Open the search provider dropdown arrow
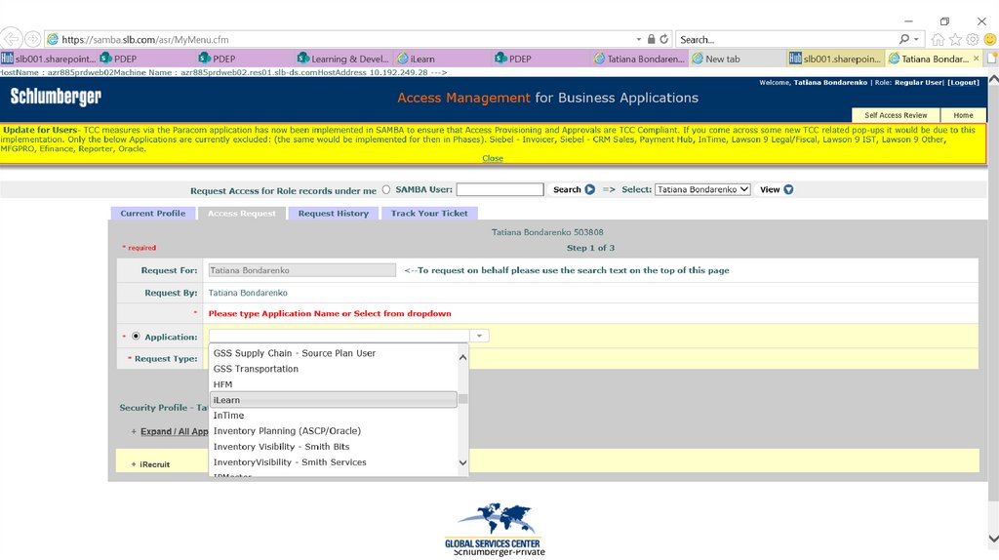Screen dimensions: 999x560 click(x=916, y=39)
